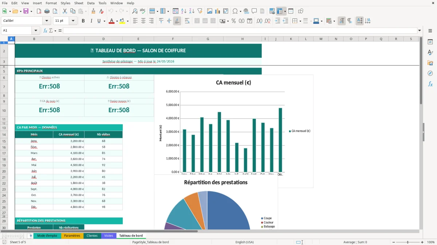This screenshot has height=245, width=437.
Task: Insert a chart
Action: [x=218, y=11]
